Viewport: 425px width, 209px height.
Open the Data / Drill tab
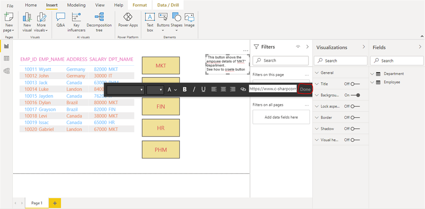click(x=168, y=5)
